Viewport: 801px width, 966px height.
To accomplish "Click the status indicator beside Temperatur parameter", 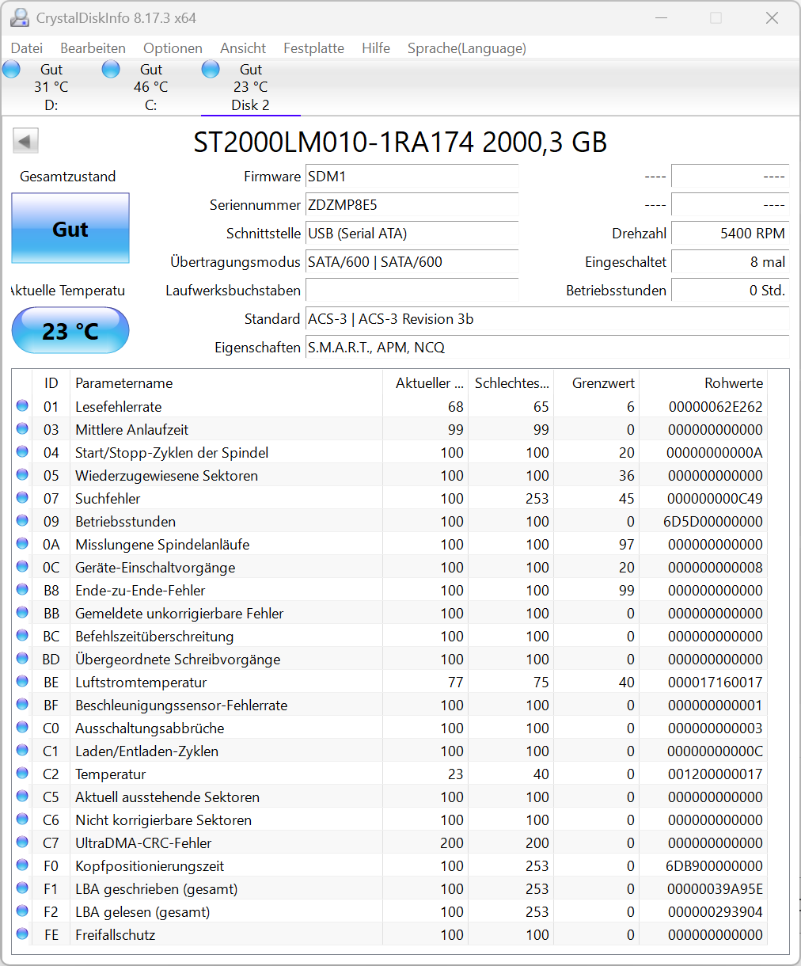I will [22, 774].
